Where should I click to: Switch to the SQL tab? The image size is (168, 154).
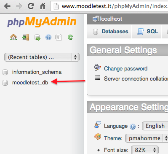click(147, 32)
